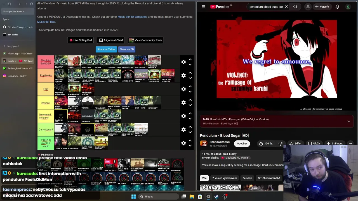
Task: Open the YouTube hamburger guide menu
Action: [x=204, y=7]
